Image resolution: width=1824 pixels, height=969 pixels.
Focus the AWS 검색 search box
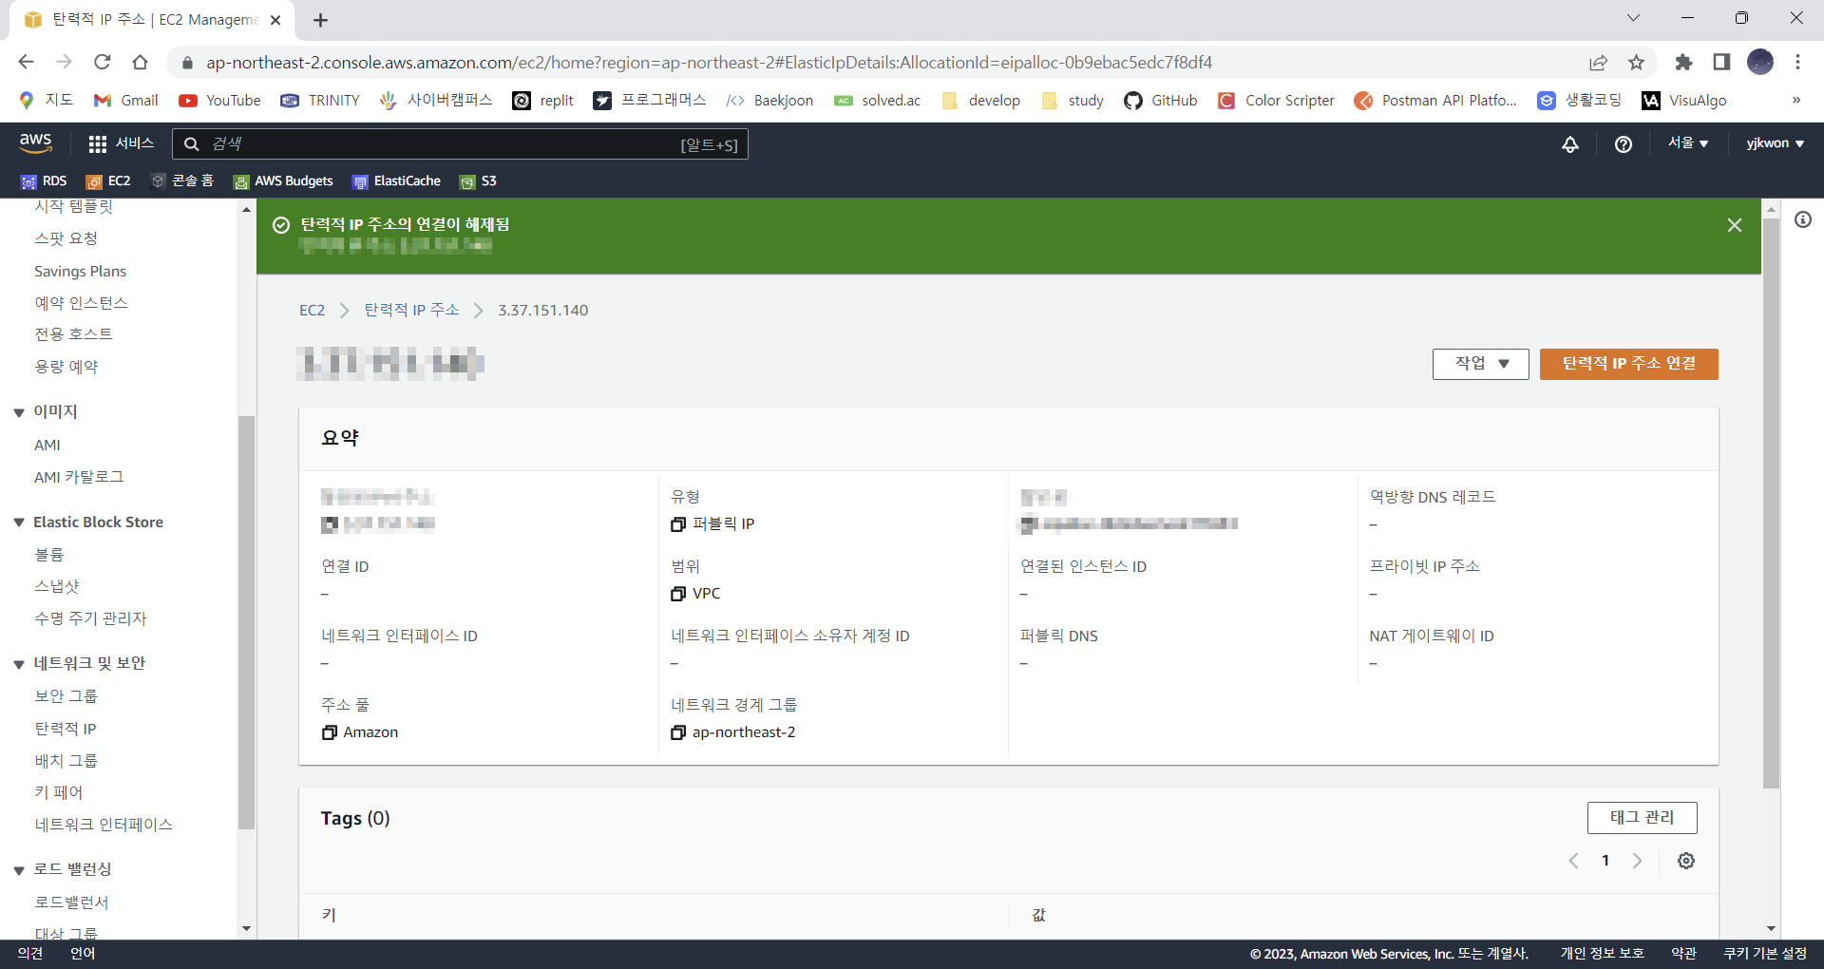click(460, 144)
